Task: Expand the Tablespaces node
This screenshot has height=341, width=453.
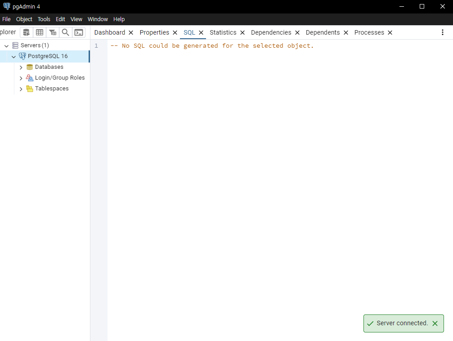Action: coord(21,89)
